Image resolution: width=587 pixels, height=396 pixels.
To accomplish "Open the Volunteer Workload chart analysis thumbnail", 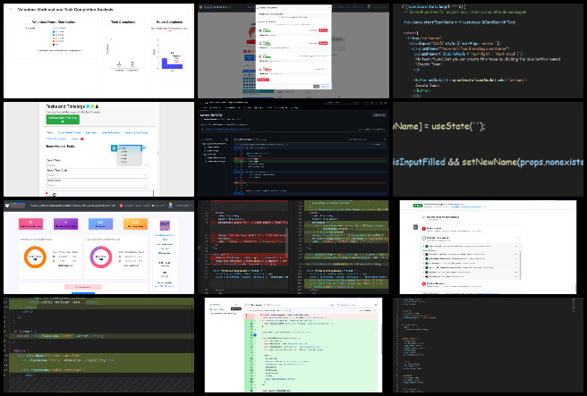I will 98,51.
